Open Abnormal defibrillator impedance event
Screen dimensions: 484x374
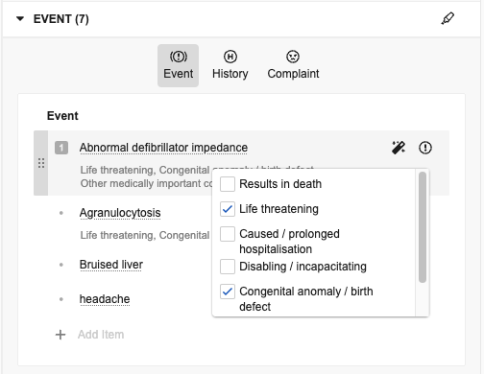tap(163, 148)
